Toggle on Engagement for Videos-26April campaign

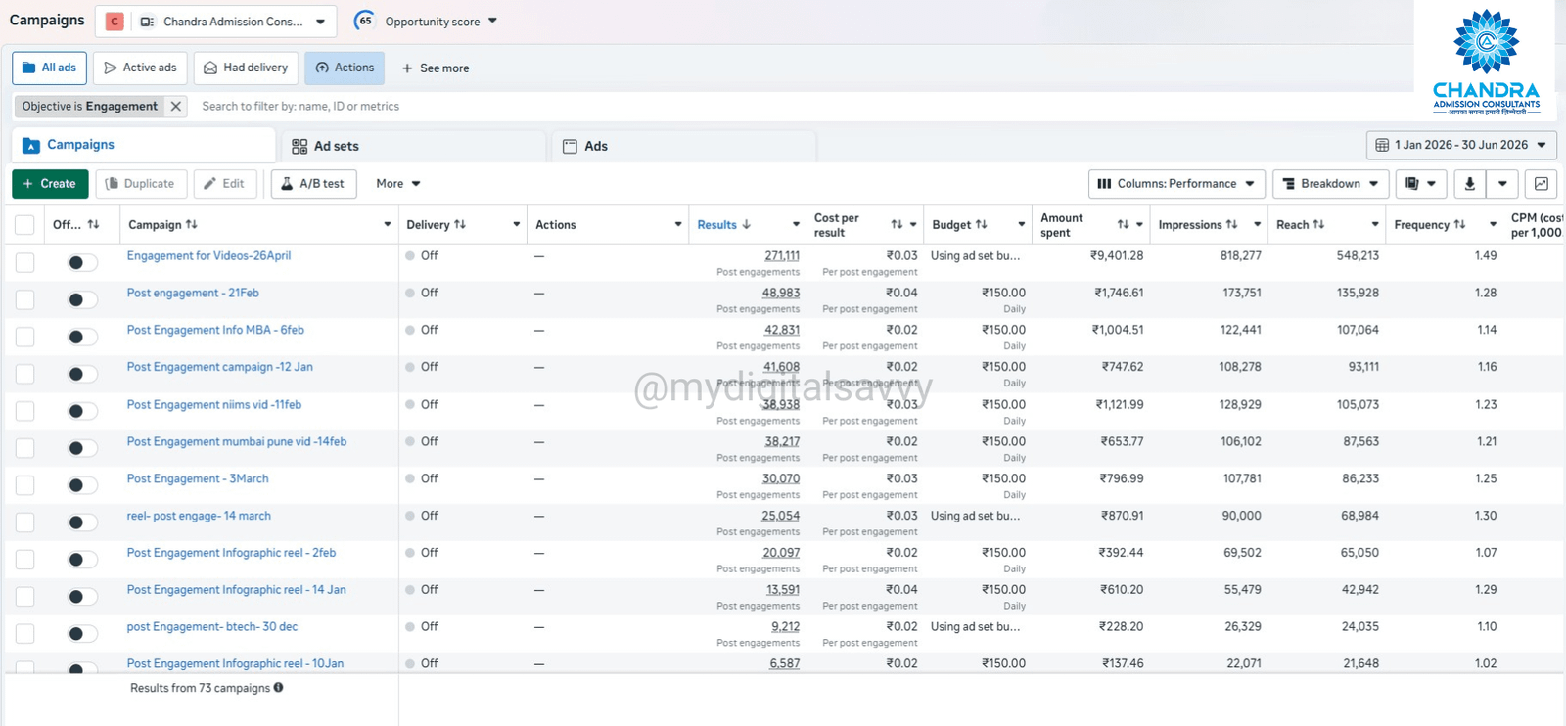[82, 262]
